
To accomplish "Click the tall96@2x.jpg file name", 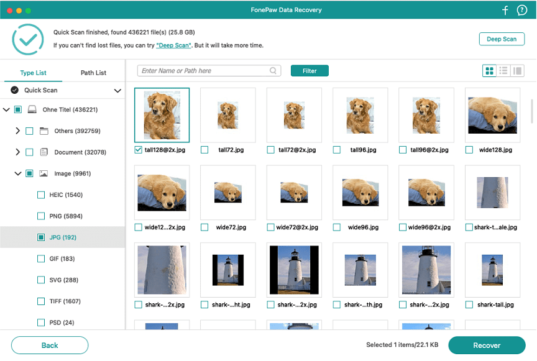I will point(429,150).
